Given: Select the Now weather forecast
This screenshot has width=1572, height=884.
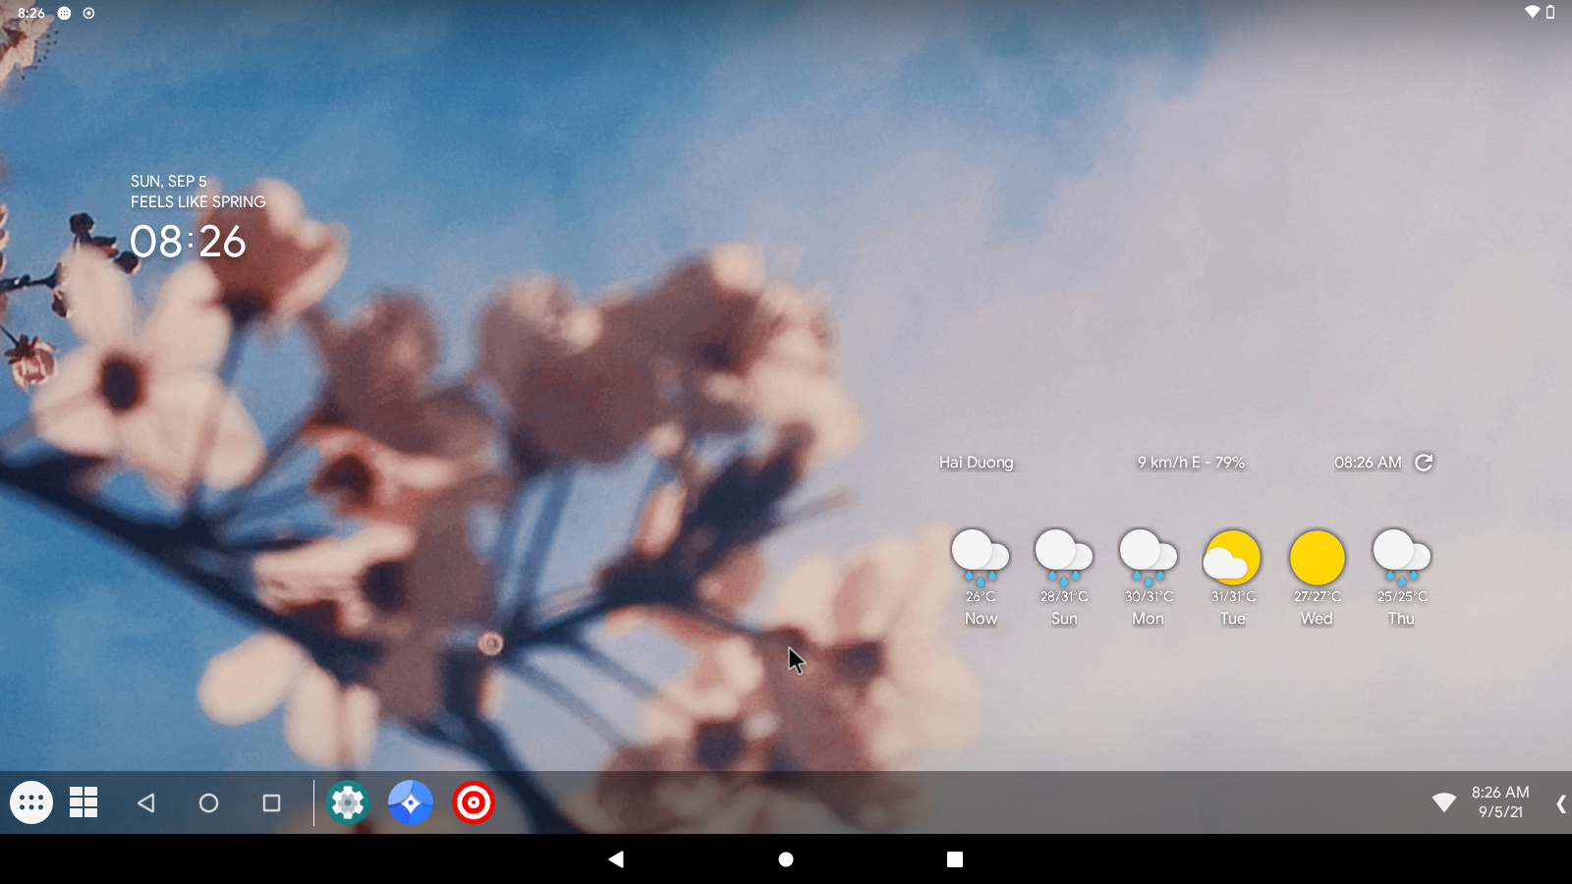Looking at the screenshot, I should 981,578.
